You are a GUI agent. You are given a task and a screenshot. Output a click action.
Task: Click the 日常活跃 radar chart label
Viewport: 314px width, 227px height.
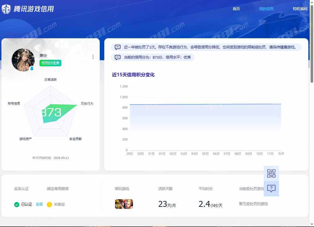click(x=51, y=80)
